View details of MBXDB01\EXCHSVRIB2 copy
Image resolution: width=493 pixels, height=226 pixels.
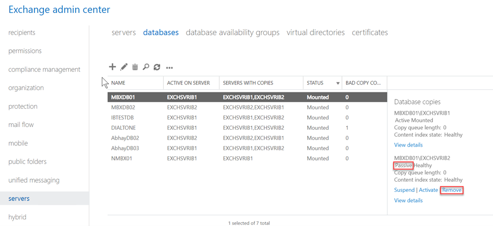(408, 200)
